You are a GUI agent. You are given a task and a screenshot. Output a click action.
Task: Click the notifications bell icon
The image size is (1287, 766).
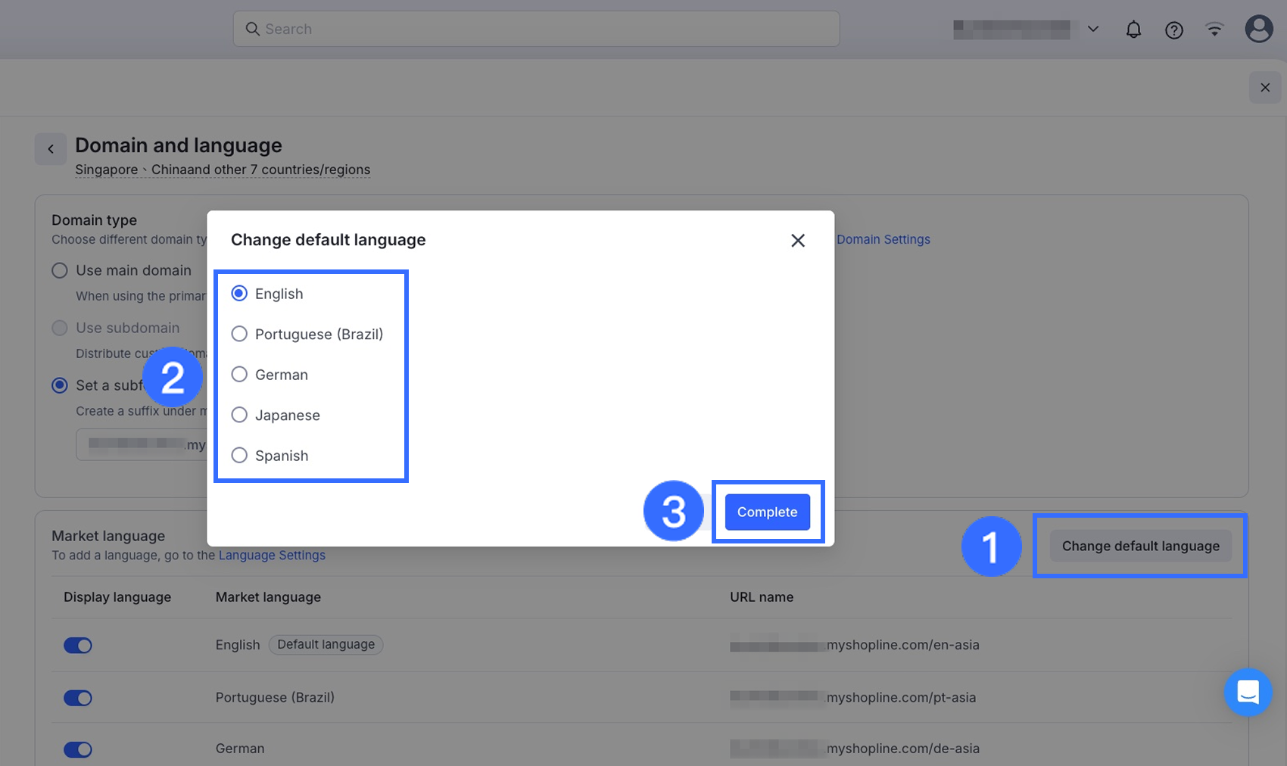[x=1133, y=30]
